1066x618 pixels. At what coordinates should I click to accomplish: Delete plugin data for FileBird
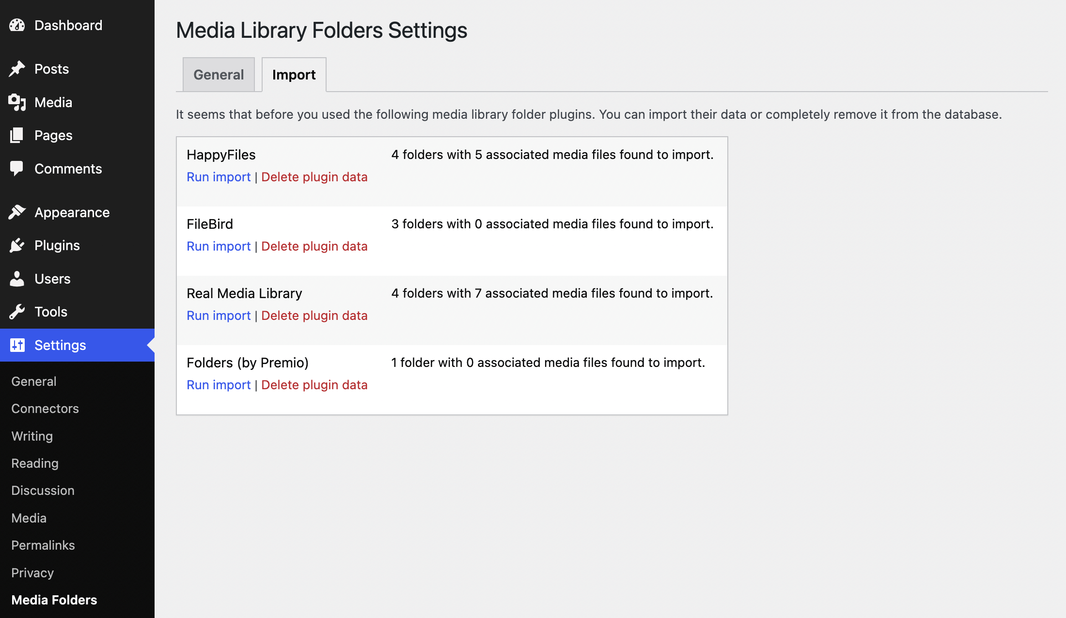pos(314,246)
